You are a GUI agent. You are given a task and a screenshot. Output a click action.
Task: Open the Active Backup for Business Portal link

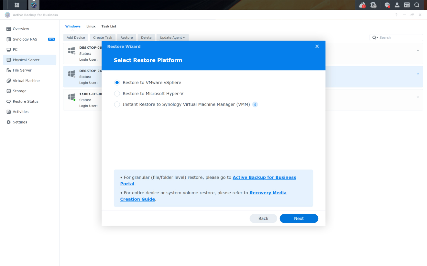264,177
